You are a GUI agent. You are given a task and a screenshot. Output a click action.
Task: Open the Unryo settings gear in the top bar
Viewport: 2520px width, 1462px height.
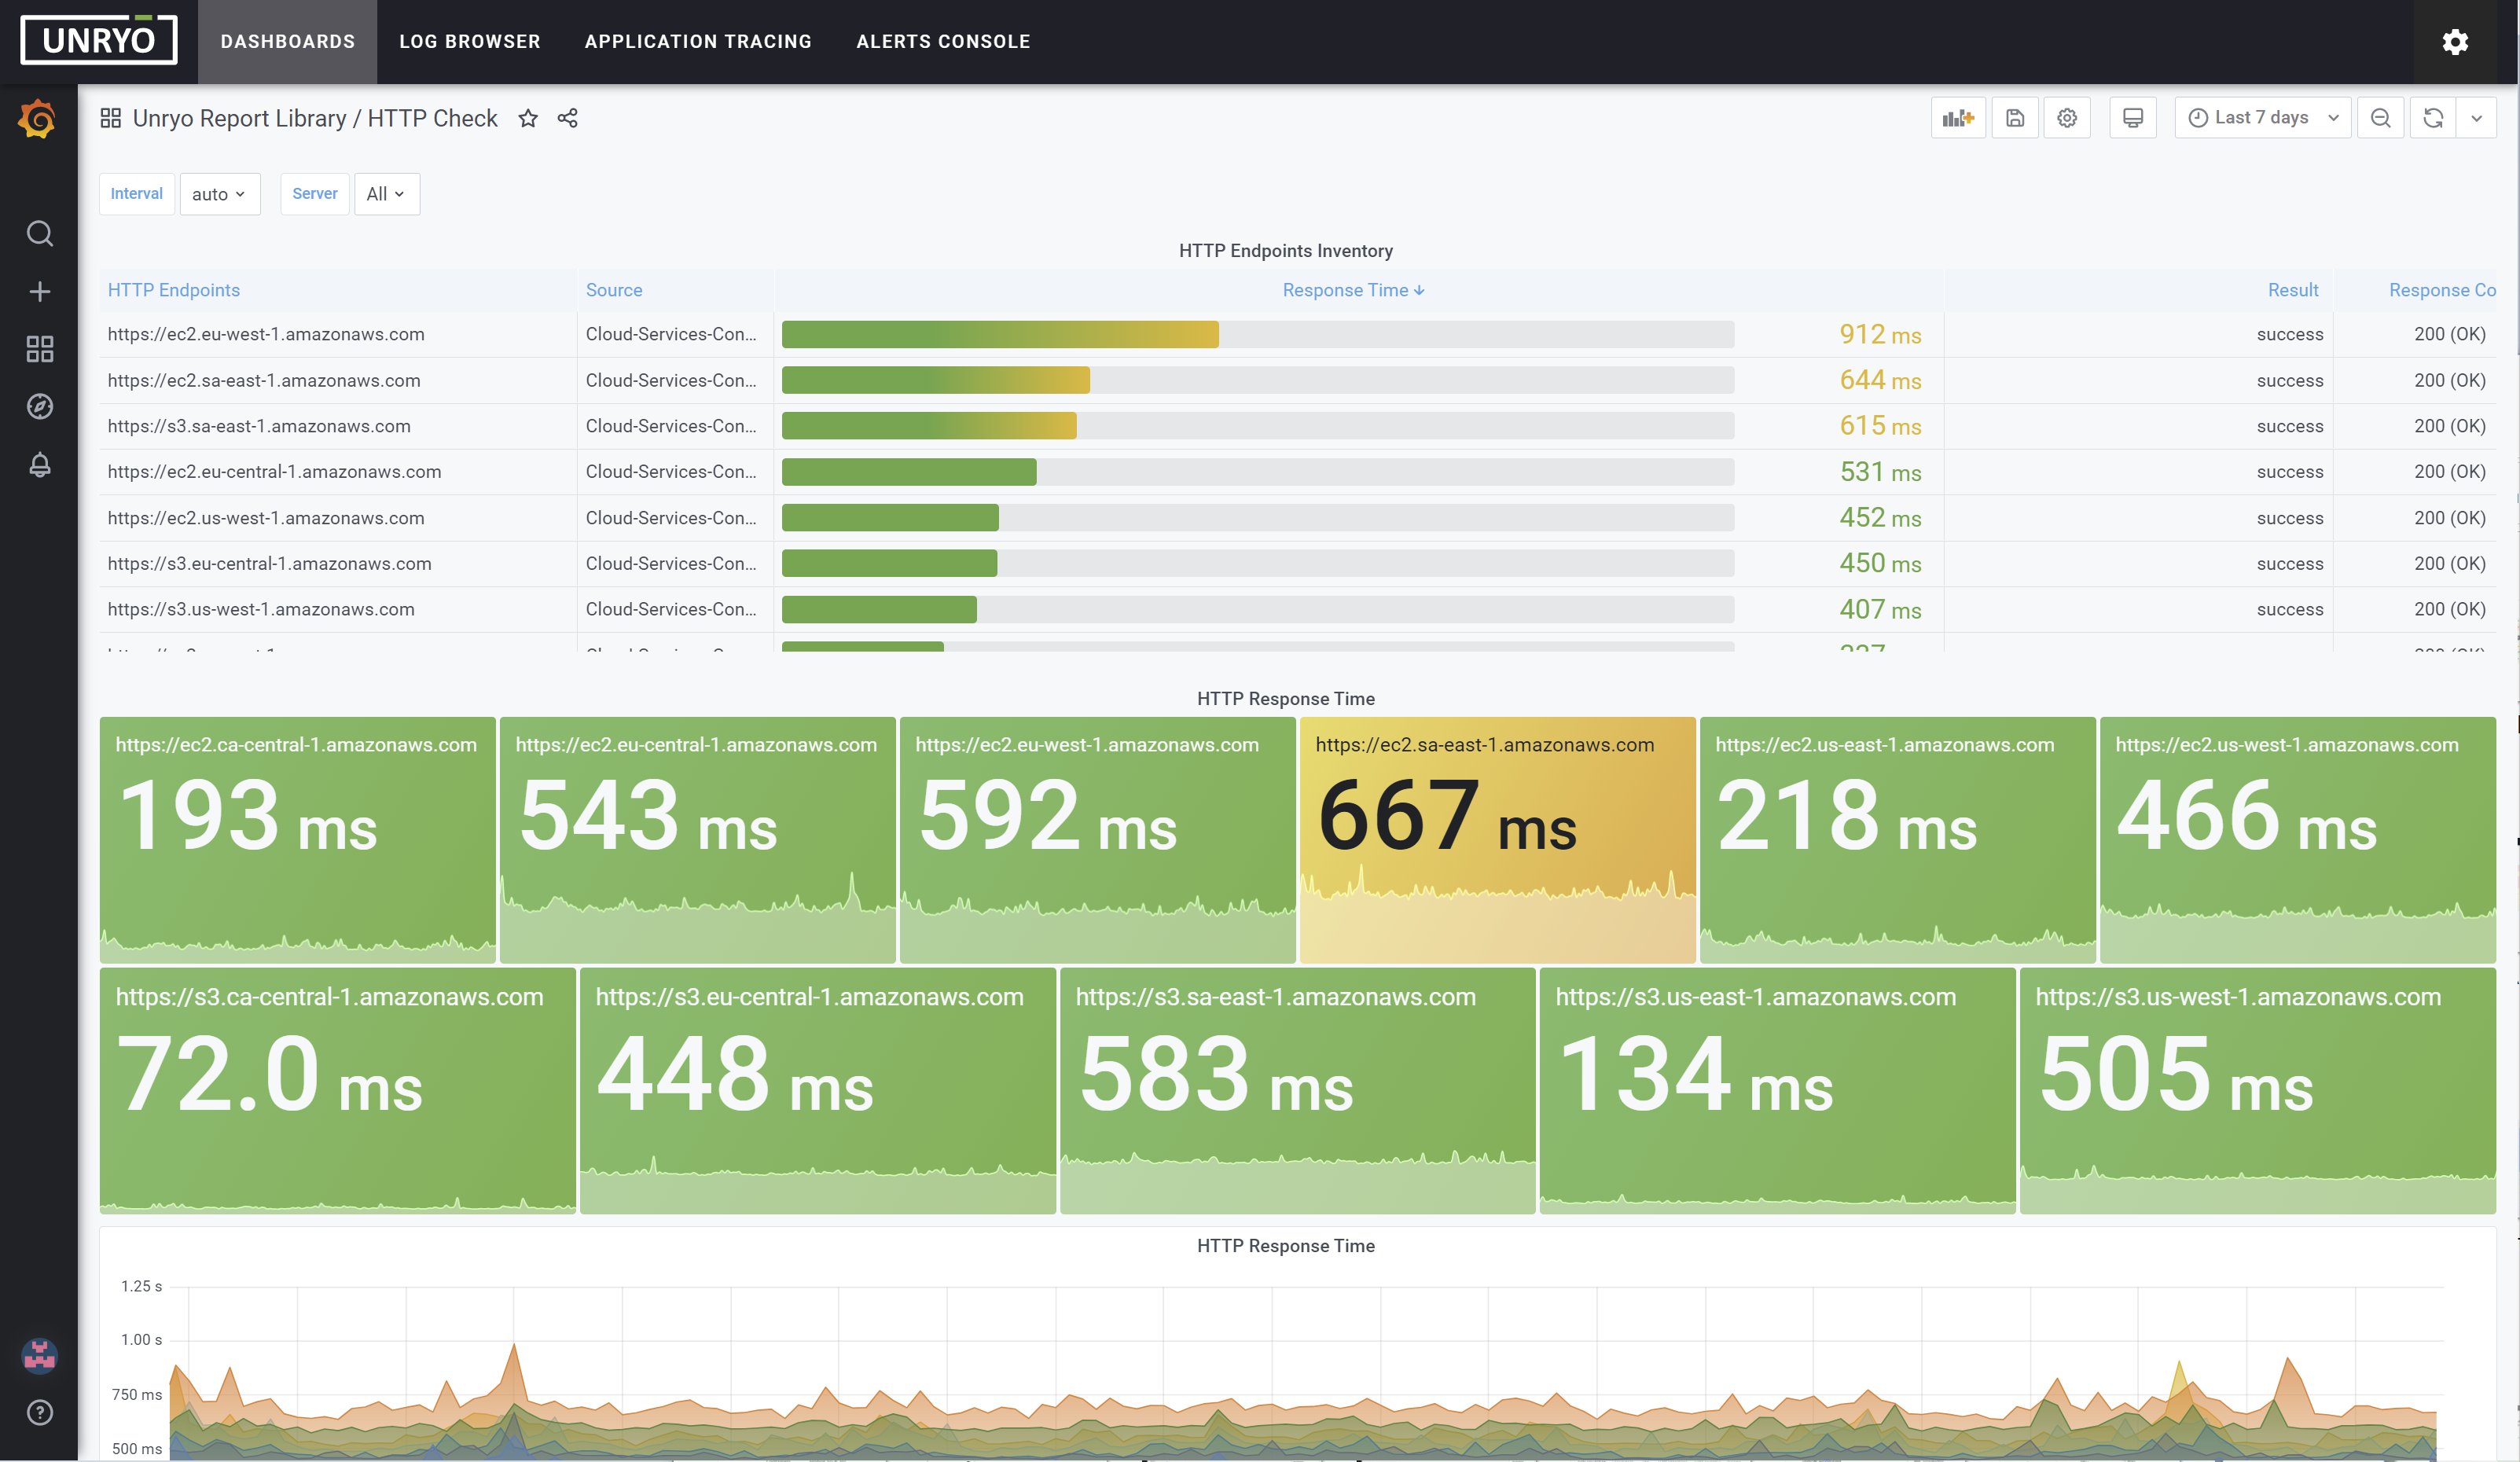(x=2455, y=42)
